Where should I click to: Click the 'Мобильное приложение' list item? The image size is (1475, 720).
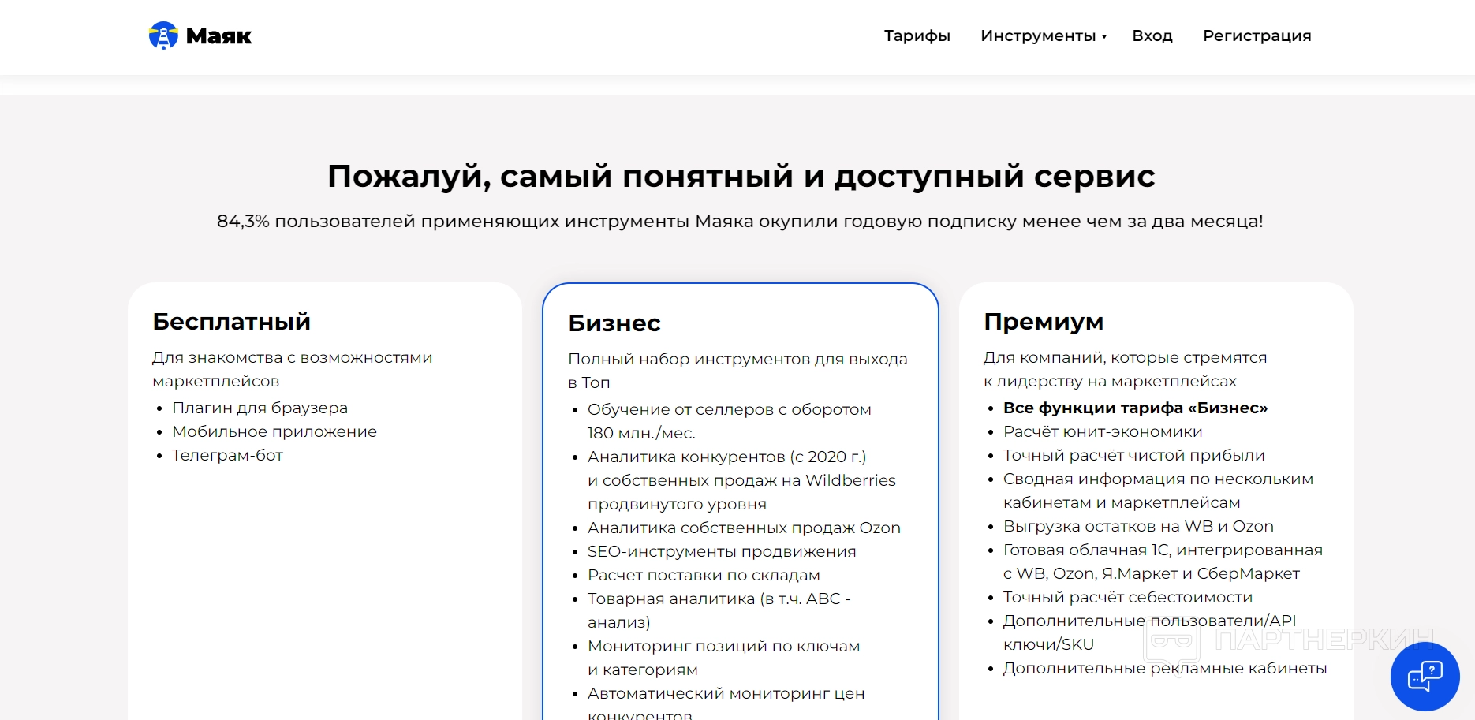tap(274, 431)
